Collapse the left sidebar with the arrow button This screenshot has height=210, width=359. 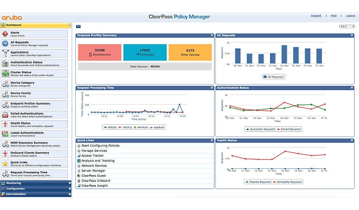tap(78, 27)
